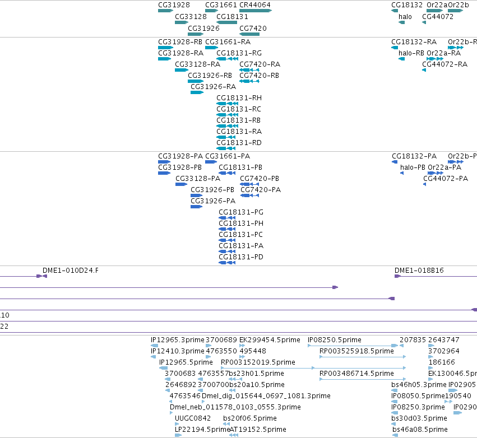Select protein CG31928-PA
This screenshot has width=477, height=438.
[164, 162]
